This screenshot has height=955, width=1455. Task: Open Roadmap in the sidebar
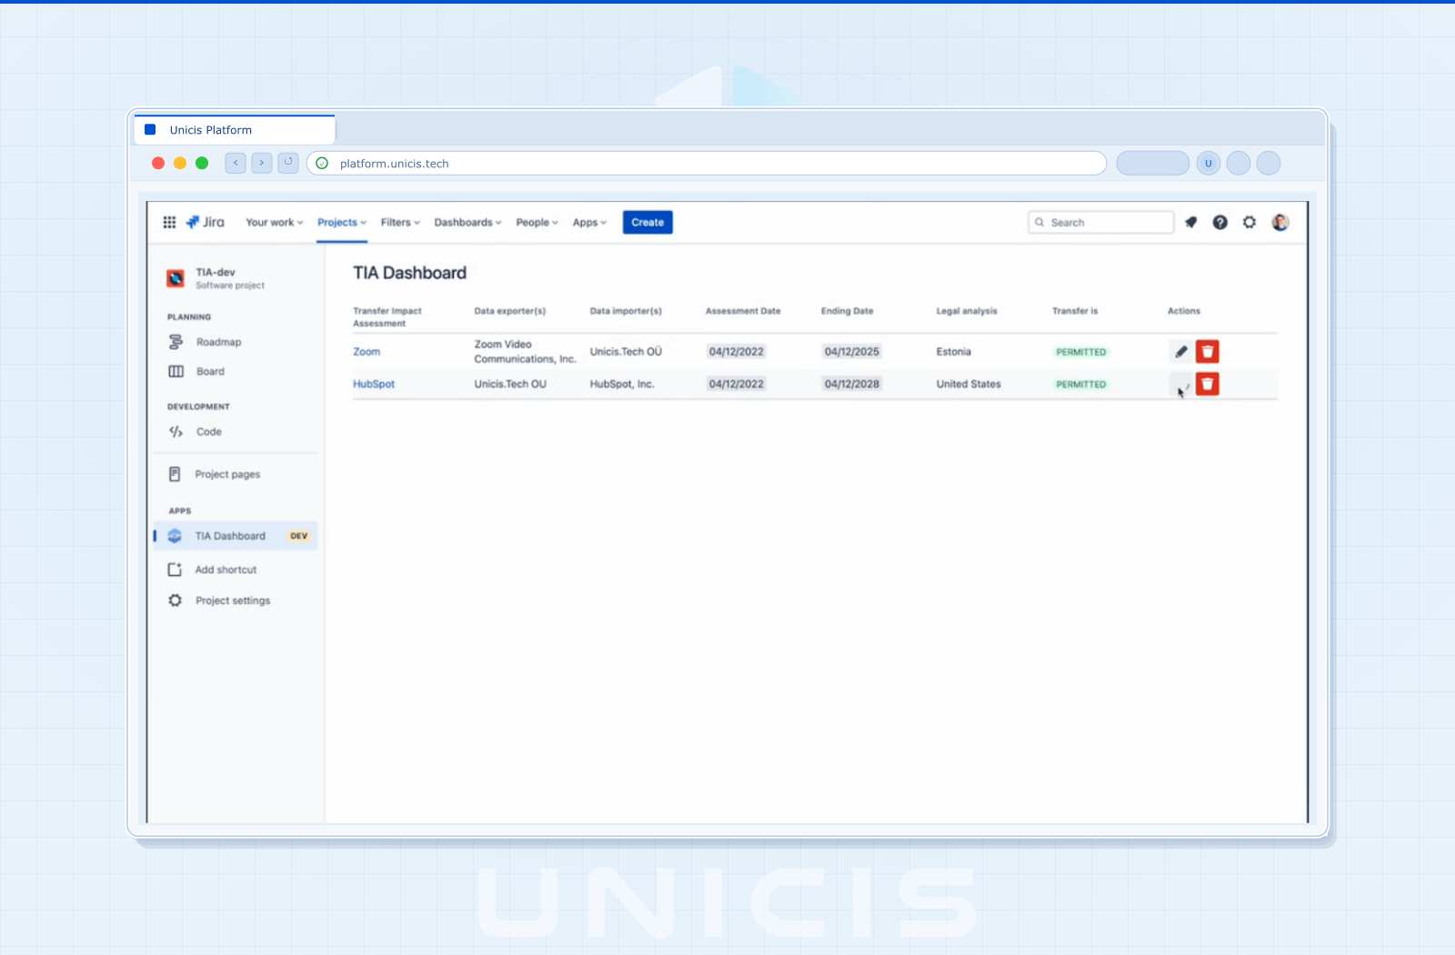pos(219,342)
